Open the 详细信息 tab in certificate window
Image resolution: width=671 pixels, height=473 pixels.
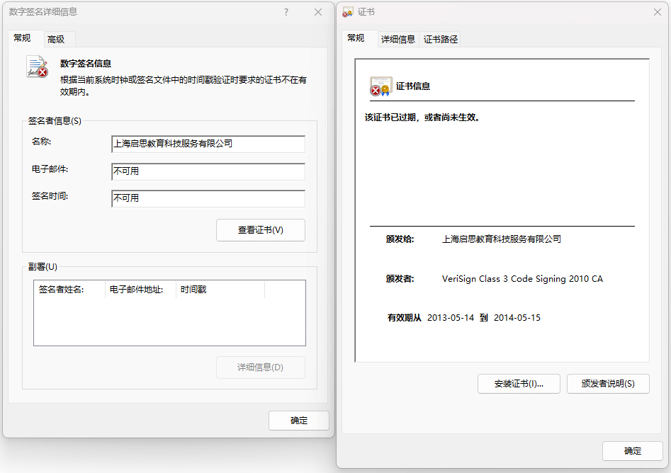(397, 40)
